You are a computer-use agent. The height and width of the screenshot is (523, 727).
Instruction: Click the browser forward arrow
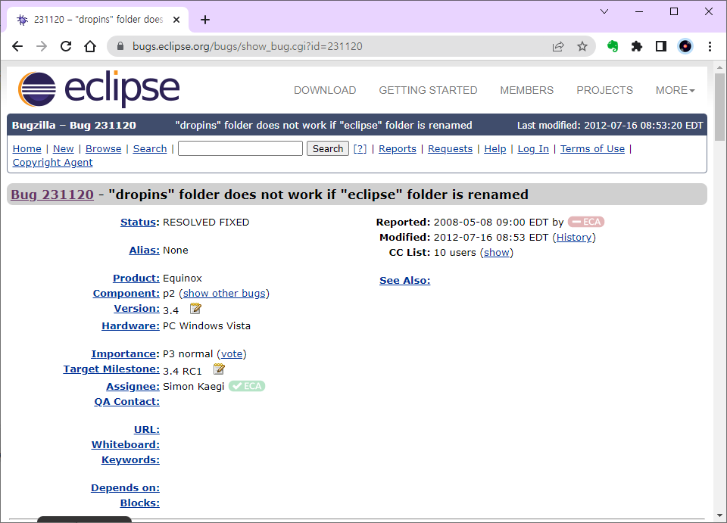pos(42,46)
